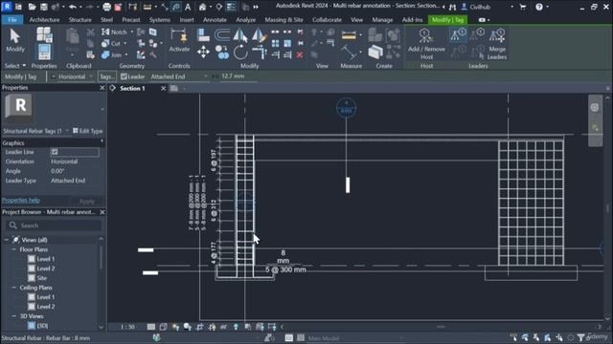The height and width of the screenshot is (344, 613).
Task: Click the Autodesk App Store cart icon
Action: pos(523,7)
